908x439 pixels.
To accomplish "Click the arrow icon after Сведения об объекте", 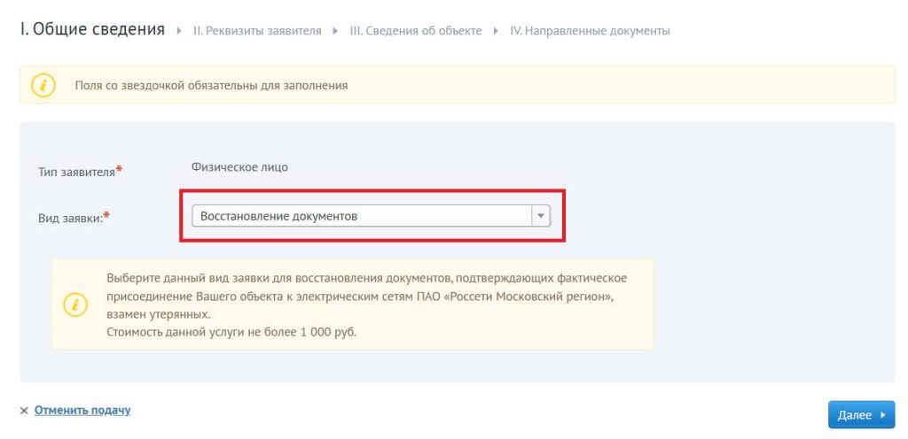I will 496,31.
